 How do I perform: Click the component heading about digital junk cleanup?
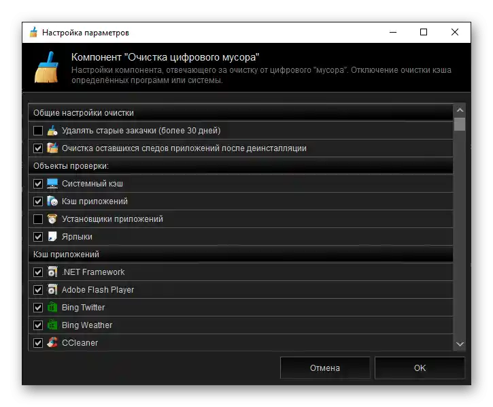tap(165, 57)
